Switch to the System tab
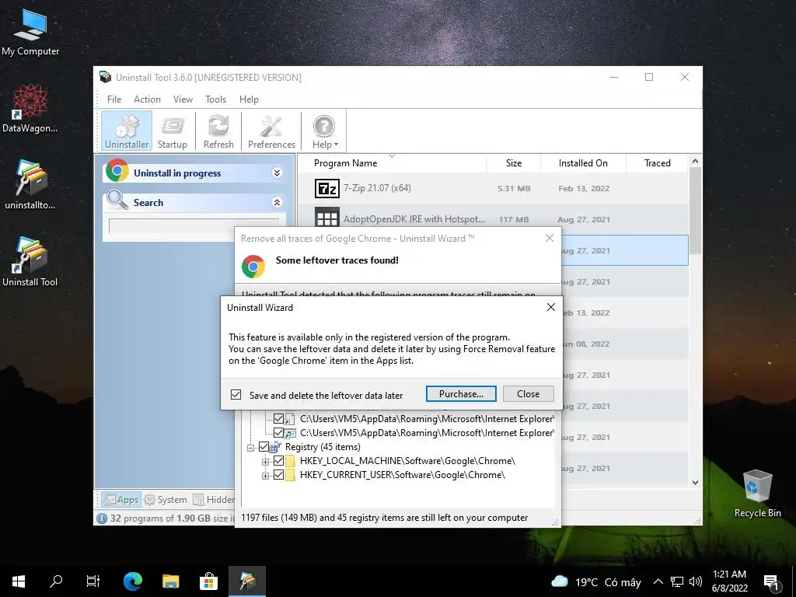 166,500
